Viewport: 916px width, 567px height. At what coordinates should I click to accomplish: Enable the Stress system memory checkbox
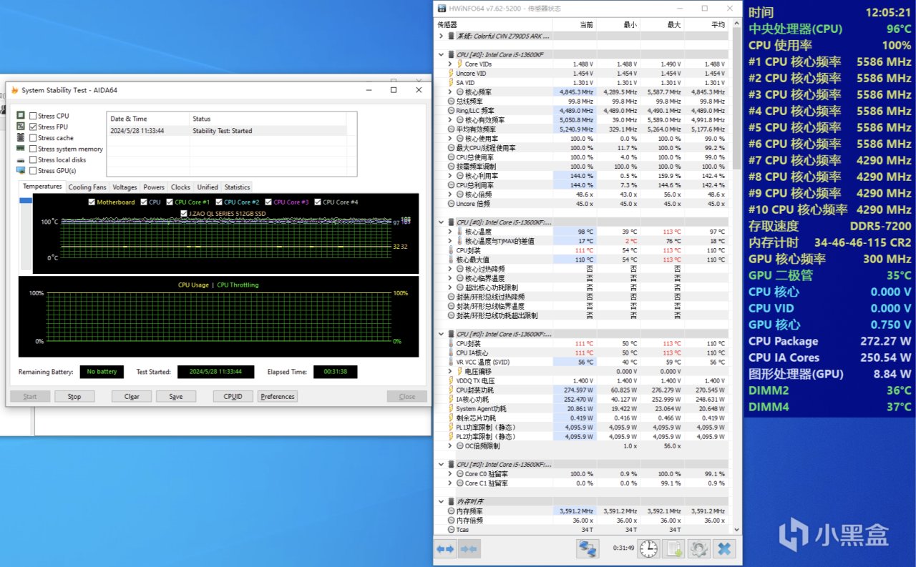click(x=33, y=149)
